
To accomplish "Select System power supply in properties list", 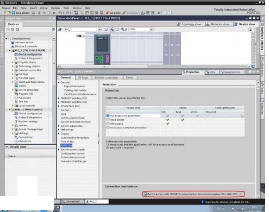I will pos(73,150).
